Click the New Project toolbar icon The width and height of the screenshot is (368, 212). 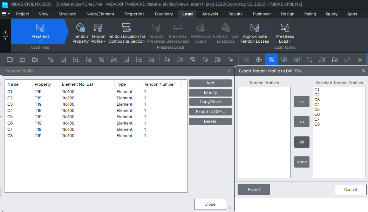tap(10, 59)
